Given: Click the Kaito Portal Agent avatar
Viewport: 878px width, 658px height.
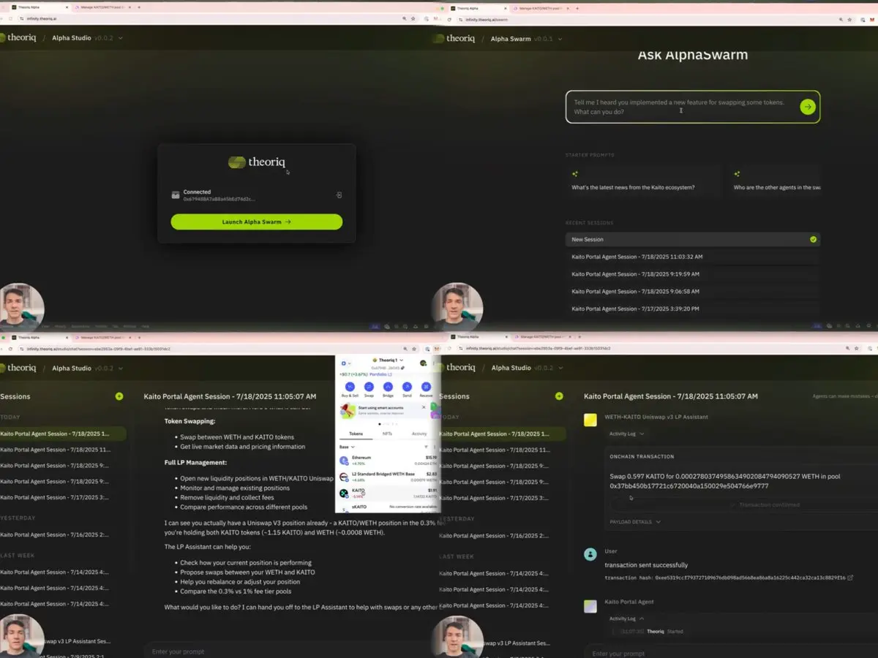Looking at the screenshot, I should 590,605.
